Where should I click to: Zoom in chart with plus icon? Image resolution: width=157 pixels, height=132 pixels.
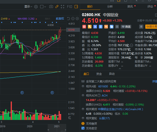(77, 19)
